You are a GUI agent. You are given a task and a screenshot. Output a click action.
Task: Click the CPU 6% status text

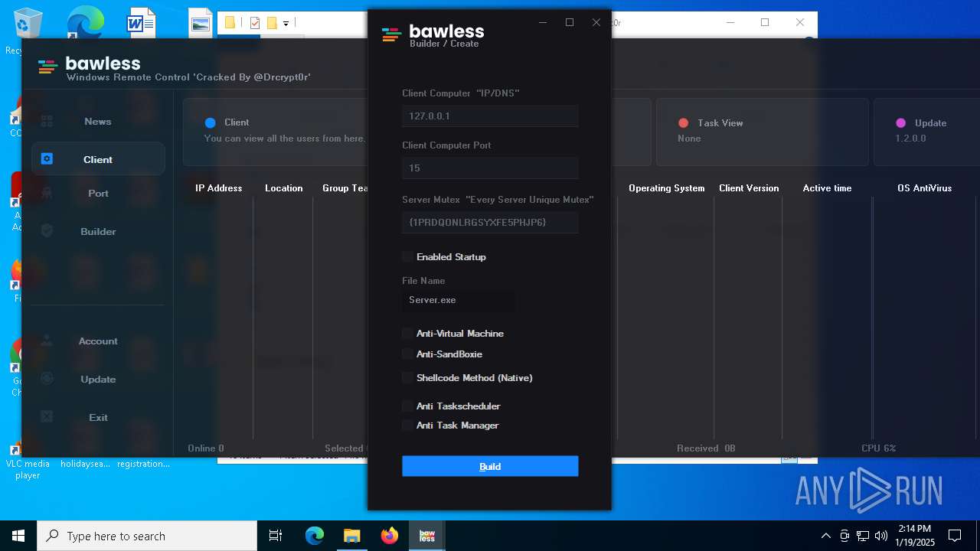click(878, 448)
